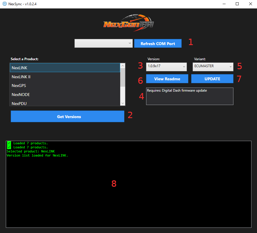Click the 'Requires: Digital Dash firmware update' notes box
This screenshot has height=233, width=257.
click(190, 96)
